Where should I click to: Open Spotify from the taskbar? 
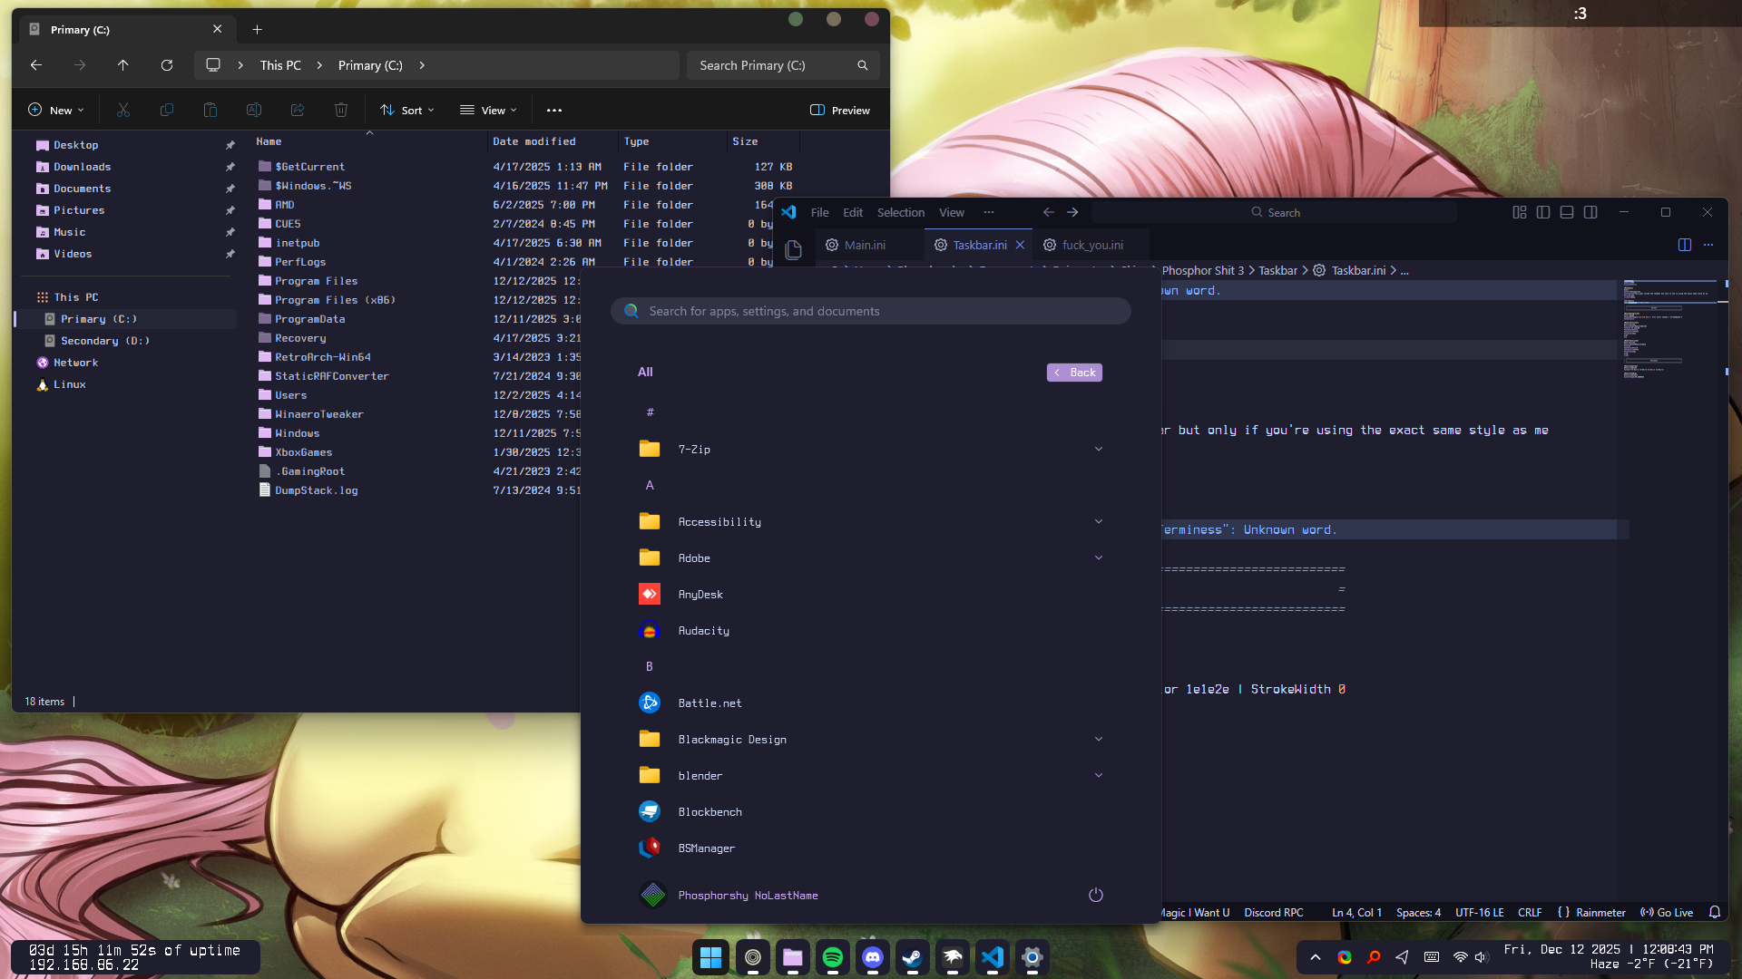point(832,957)
